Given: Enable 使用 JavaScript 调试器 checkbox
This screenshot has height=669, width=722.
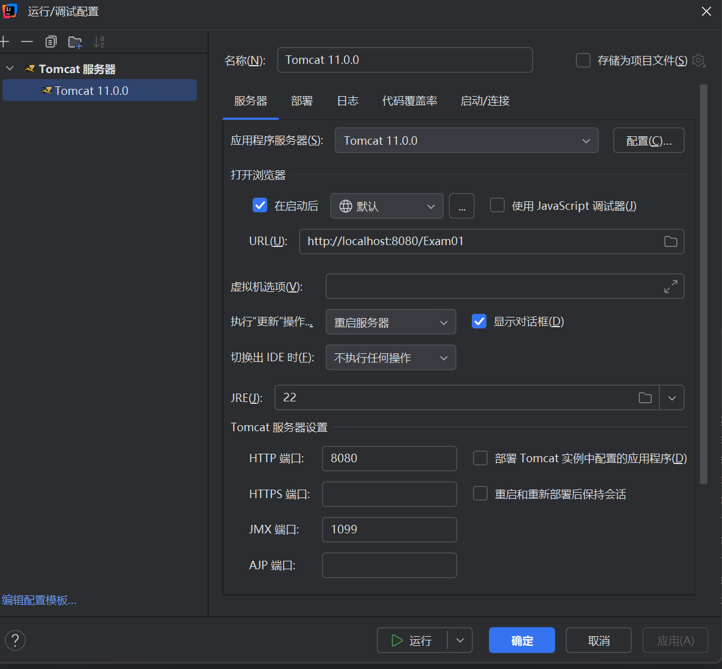Looking at the screenshot, I should [497, 205].
